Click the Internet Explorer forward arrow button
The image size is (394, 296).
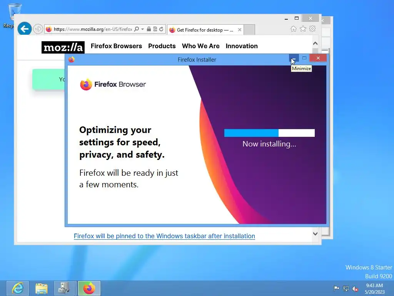pos(38,29)
